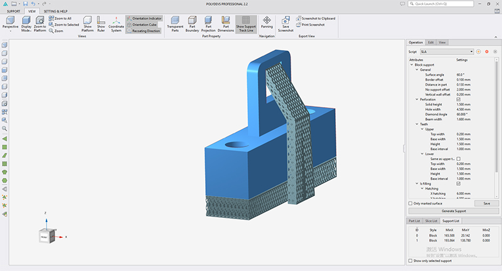Switch to Perspective view
Viewport: 502px width, 271px height.
(10, 24)
